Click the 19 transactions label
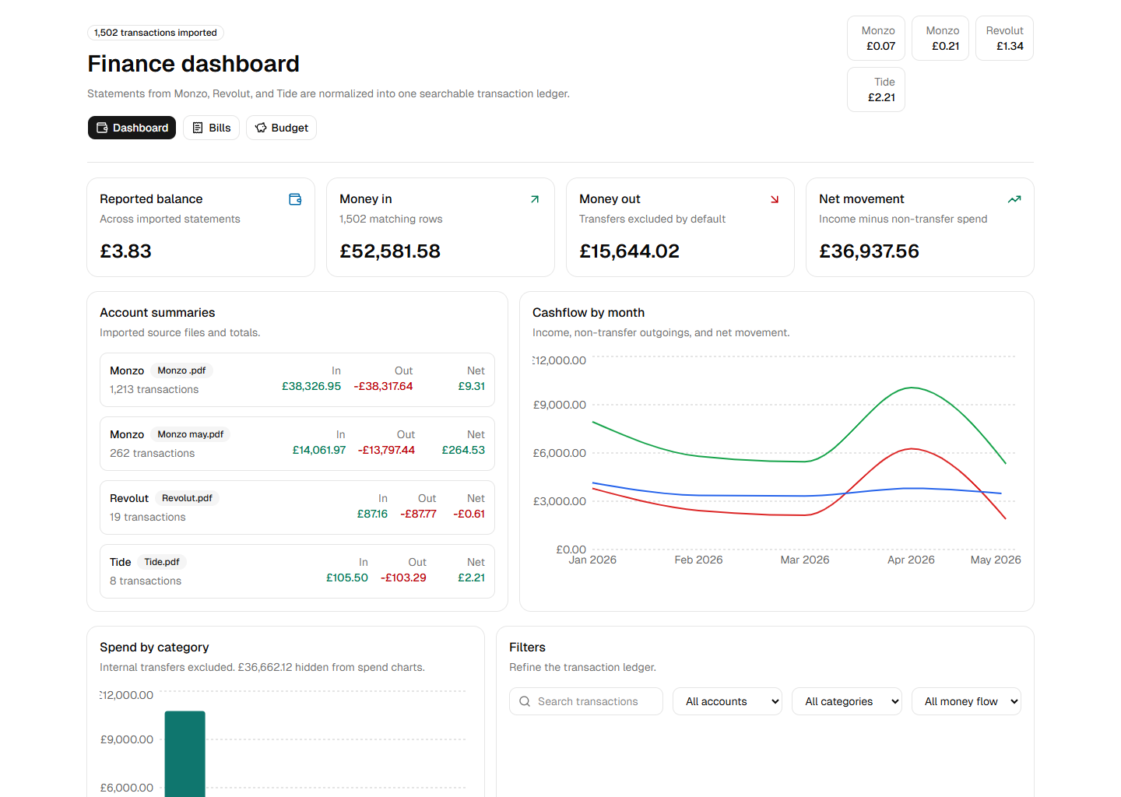 pos(148,517)
